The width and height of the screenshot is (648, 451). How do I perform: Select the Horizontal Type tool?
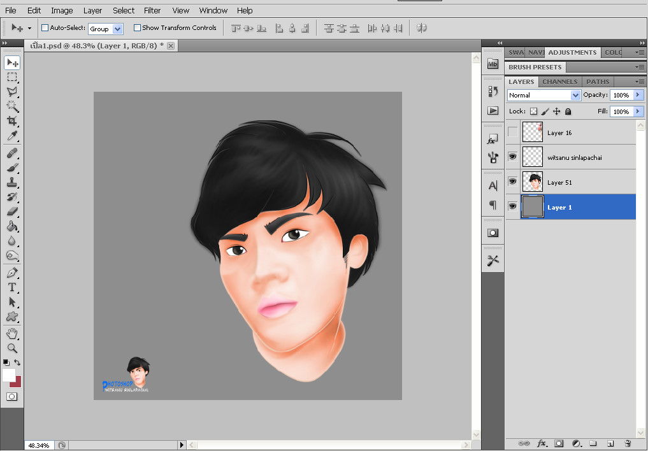coord(11,287)
